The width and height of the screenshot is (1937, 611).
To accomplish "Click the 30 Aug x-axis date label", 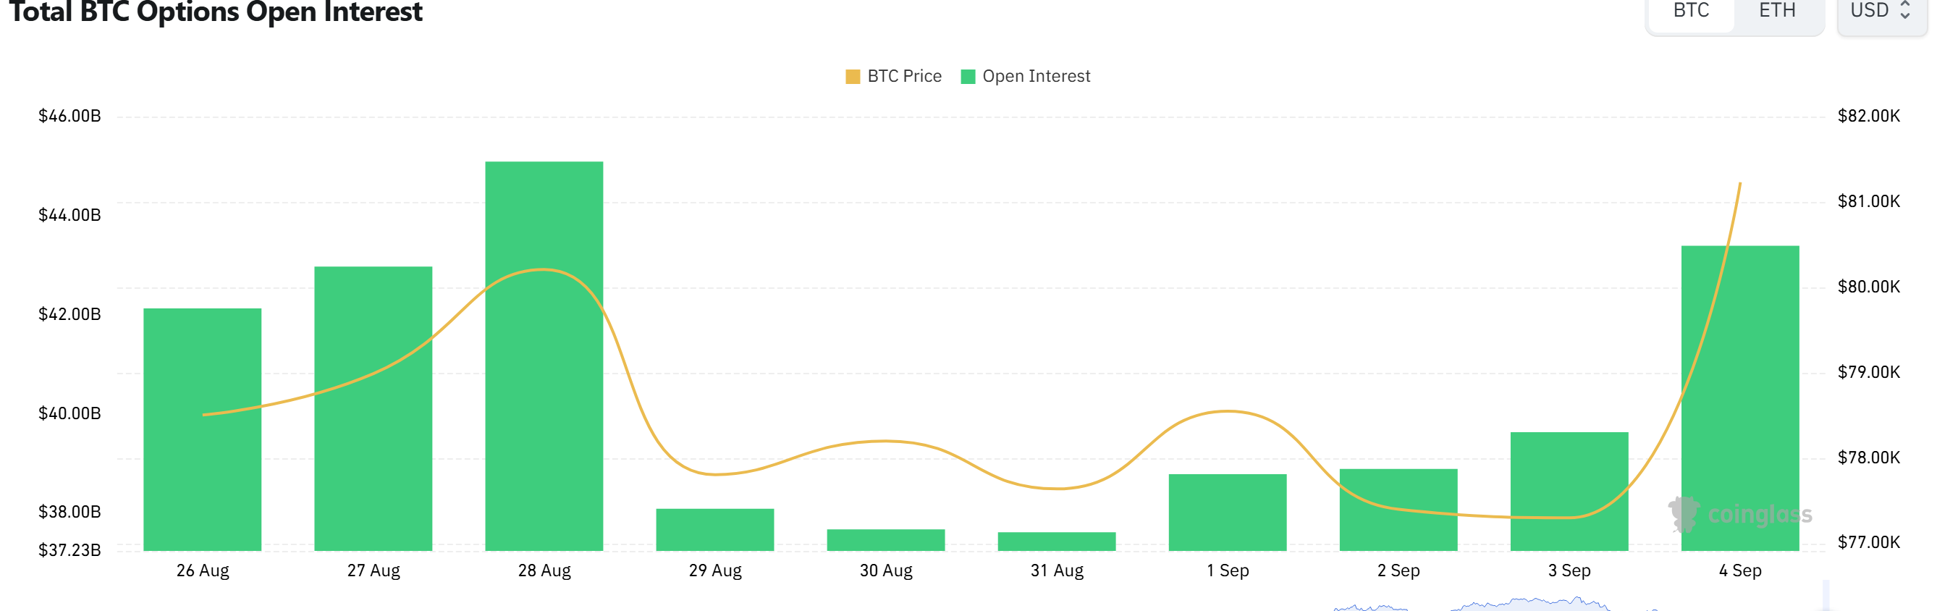I will (886, 570).
